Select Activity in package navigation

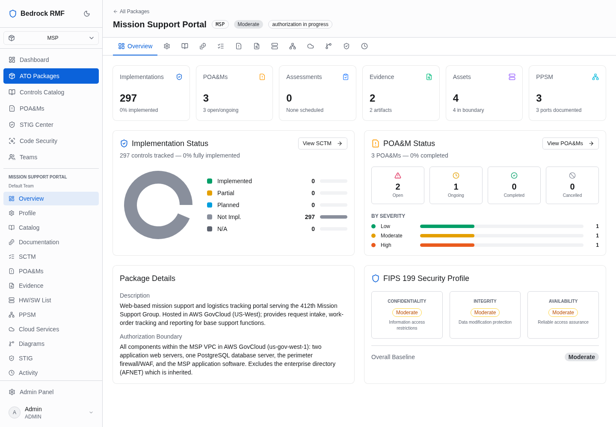[51, 373]
